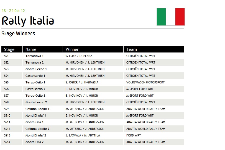The image size is (225, 150).
Task: Click winner S. Ogier / J. Ingrassia
Action: coord(82,82)
